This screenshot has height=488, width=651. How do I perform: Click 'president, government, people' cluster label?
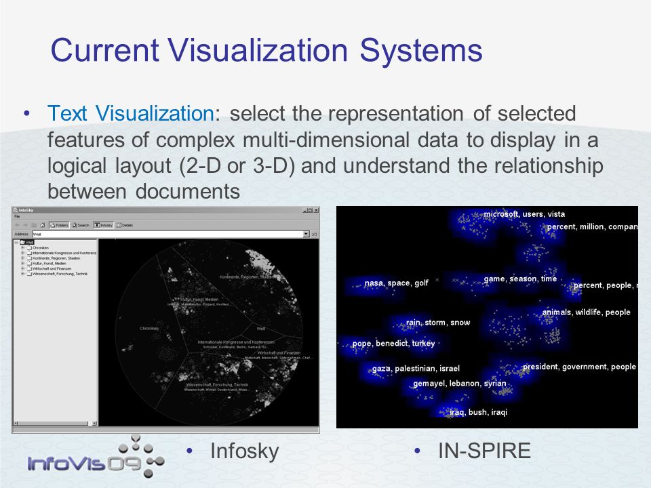pyautogui.click(x=579, y=367)
